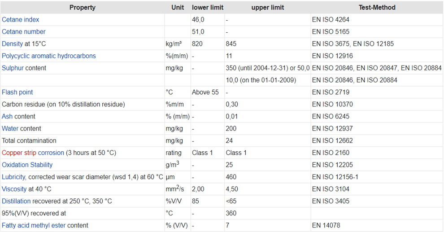Image resolution: width=444 pixels, height=232 pixels.
Task: Follow the Ash link
Action: coord(7,116)
